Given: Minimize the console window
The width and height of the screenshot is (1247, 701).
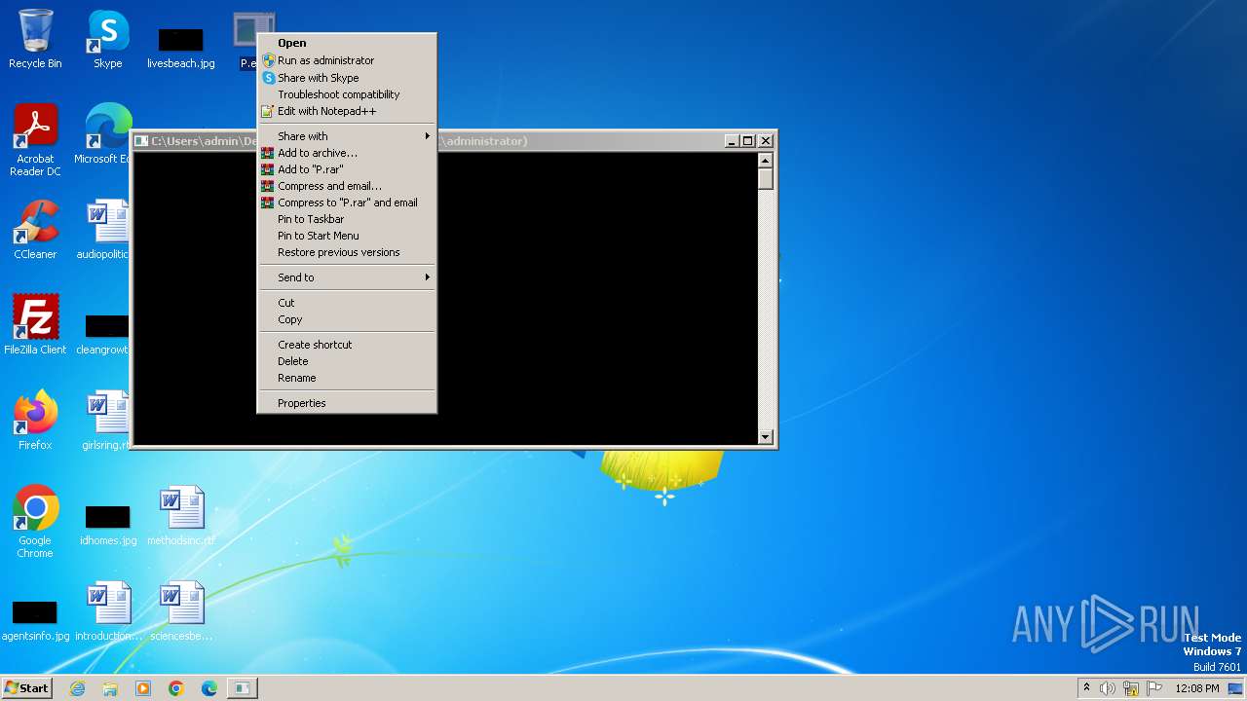Looking at the screenshot, I should (x=732, y=141).
